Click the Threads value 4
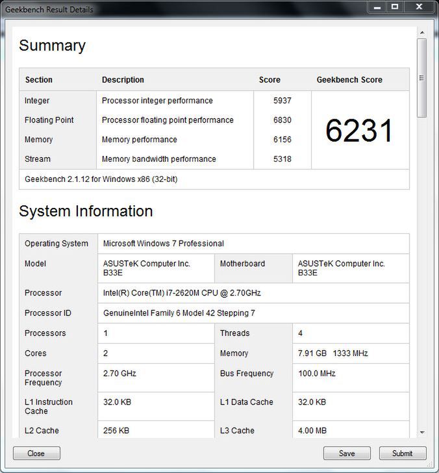The height and width of the screenshot is (473, 439). [x=300, y=333]
